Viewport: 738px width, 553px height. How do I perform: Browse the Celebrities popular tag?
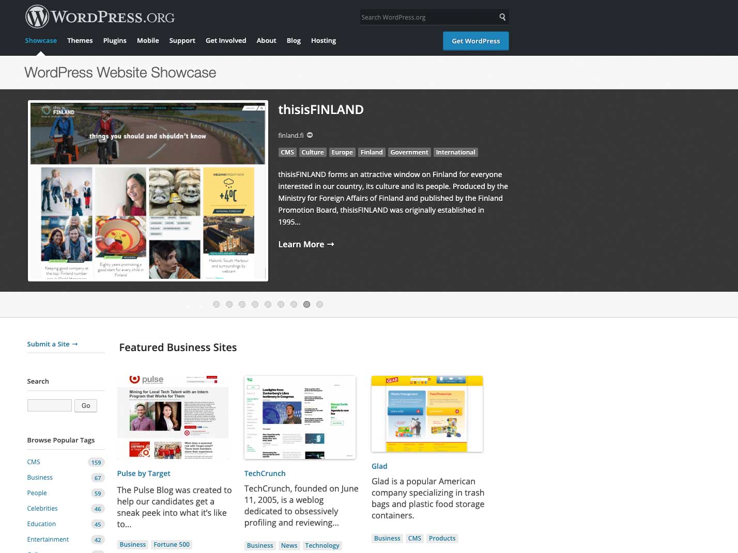42,509
